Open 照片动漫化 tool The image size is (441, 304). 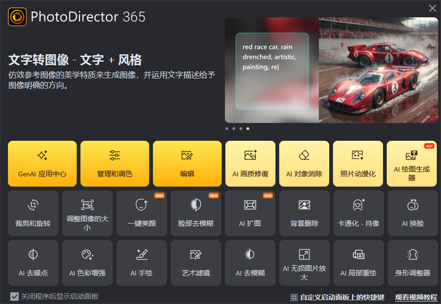pos(358,163)
